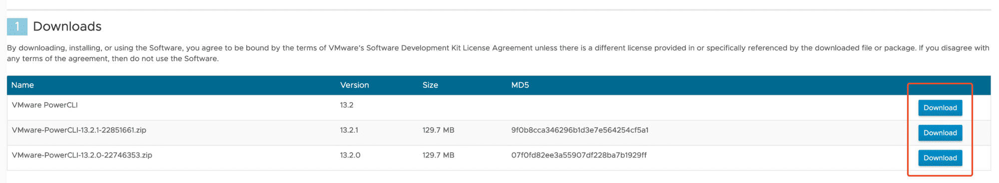
Task: Select MD5 hash 9f0b8cca346296b1d3e7e564254cf5a1
Action: click(579, 130)
